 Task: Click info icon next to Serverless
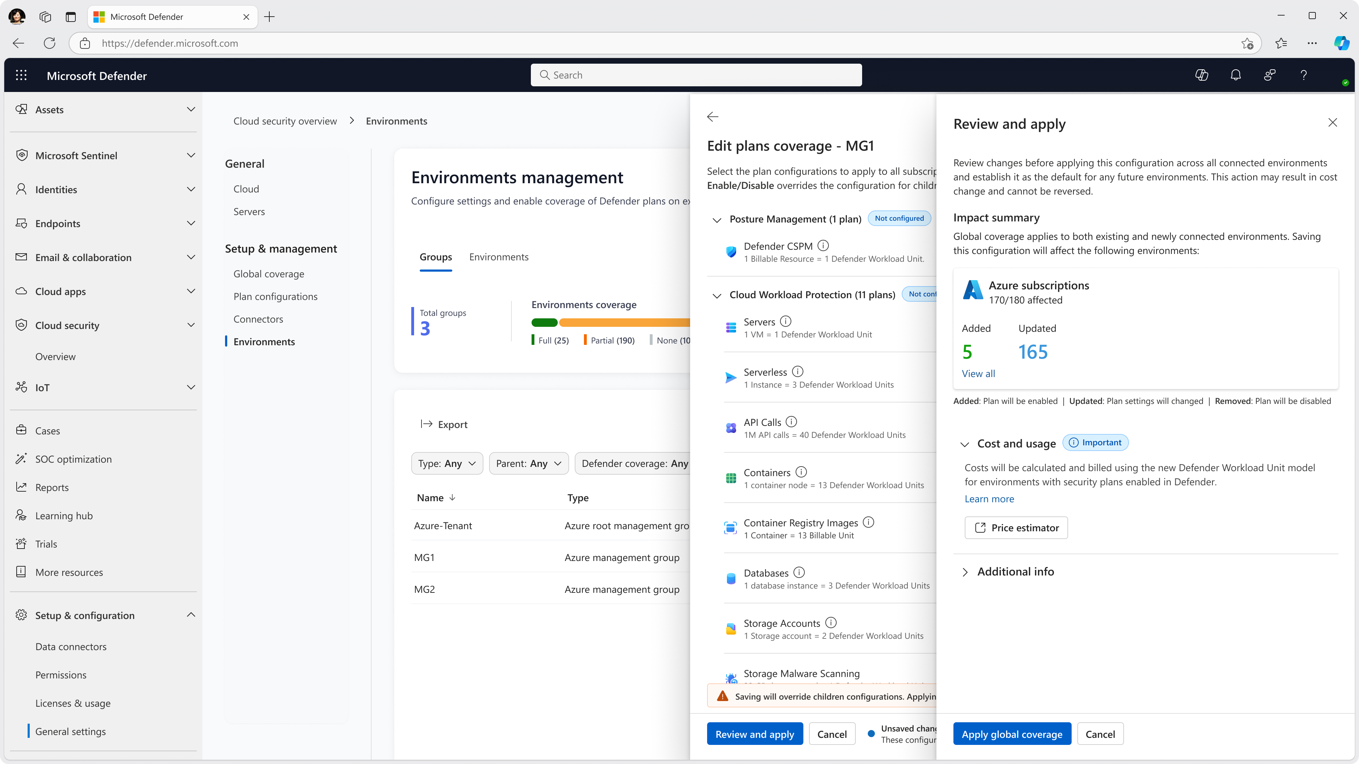(798, 372)
